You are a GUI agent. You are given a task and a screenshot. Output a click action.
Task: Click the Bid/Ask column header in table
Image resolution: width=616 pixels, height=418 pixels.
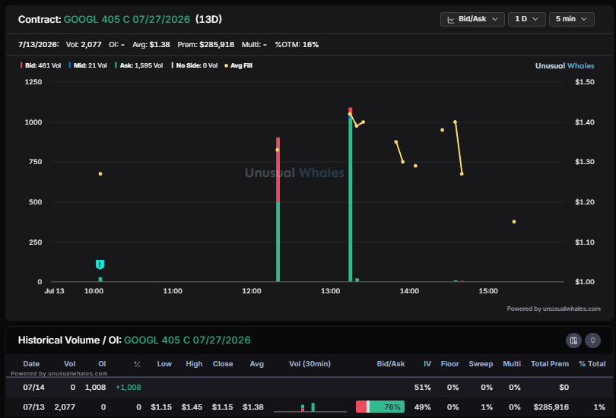(390, 364)
